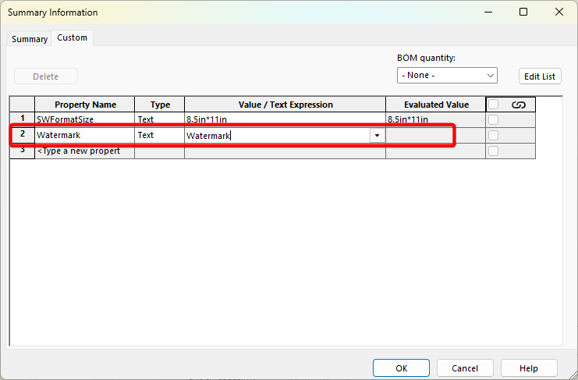This screenshot has height=380, width=578.
Task: Close the Summary Information dialog
Action: (x=559, y=12)
